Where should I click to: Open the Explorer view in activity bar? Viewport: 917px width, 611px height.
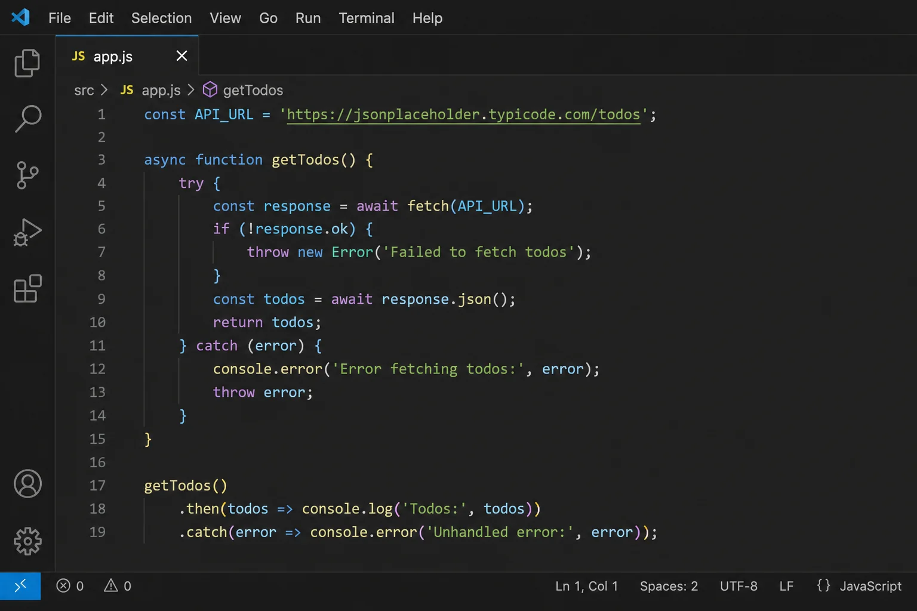pyautogui.click(x=27, y=63)
